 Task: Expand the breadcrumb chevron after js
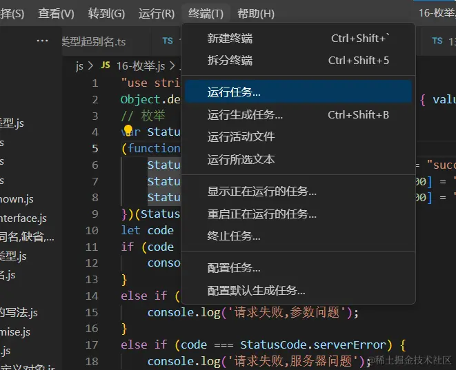pos(90,65)
